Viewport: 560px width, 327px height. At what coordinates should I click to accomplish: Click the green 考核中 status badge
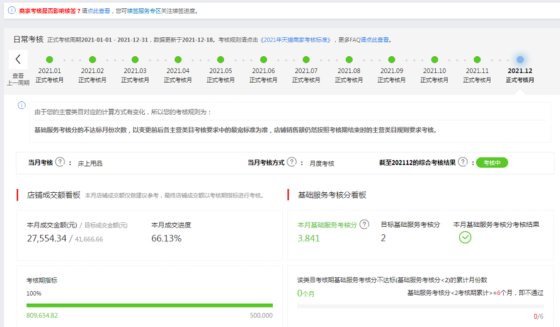492,163
